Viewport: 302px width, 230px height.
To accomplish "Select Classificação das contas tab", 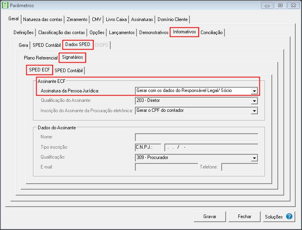I will point(61,33).
